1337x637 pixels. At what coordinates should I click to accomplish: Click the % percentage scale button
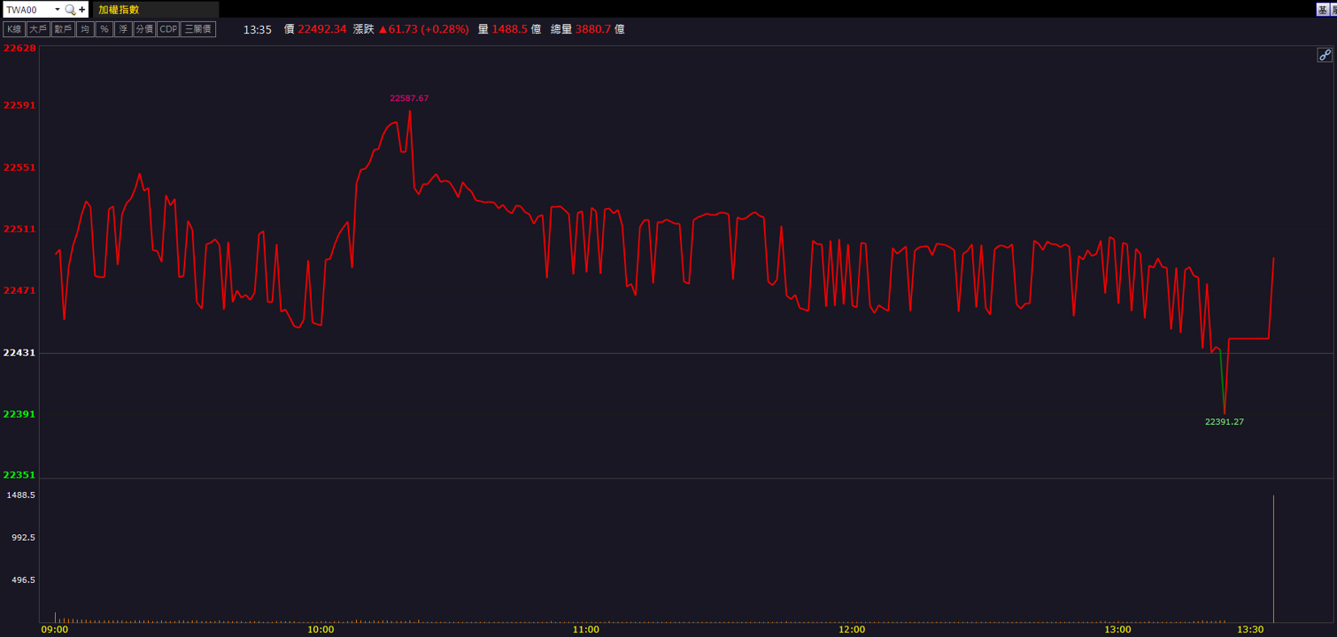[x=104, y=29]
